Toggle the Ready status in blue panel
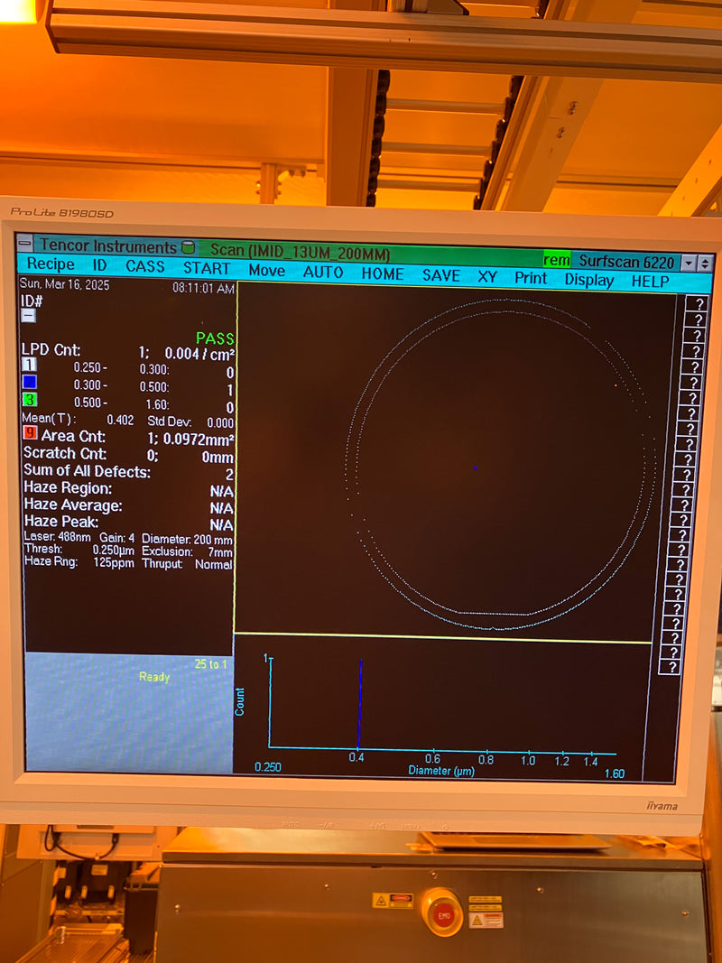This screenshot has height=963, width=722. 153,677
